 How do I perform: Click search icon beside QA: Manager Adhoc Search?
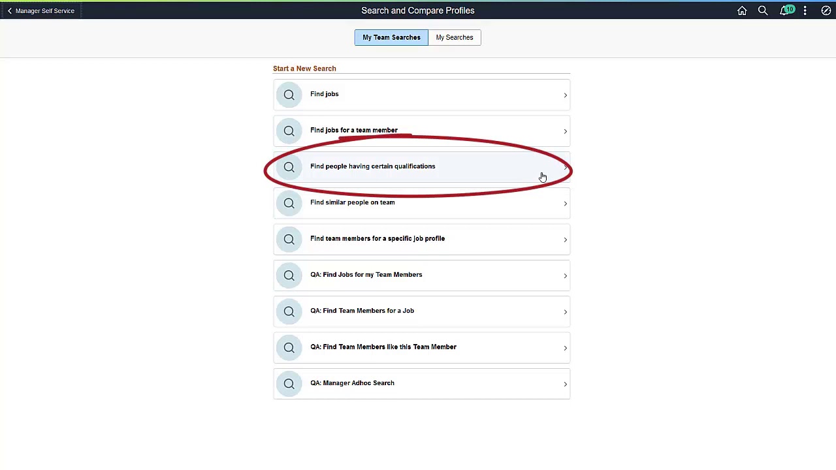point(289,384)
